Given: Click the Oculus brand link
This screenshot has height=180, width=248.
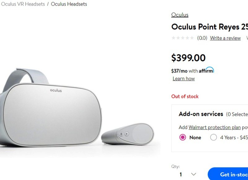Looking at the screenshot, I should click(x=180, y=15).
